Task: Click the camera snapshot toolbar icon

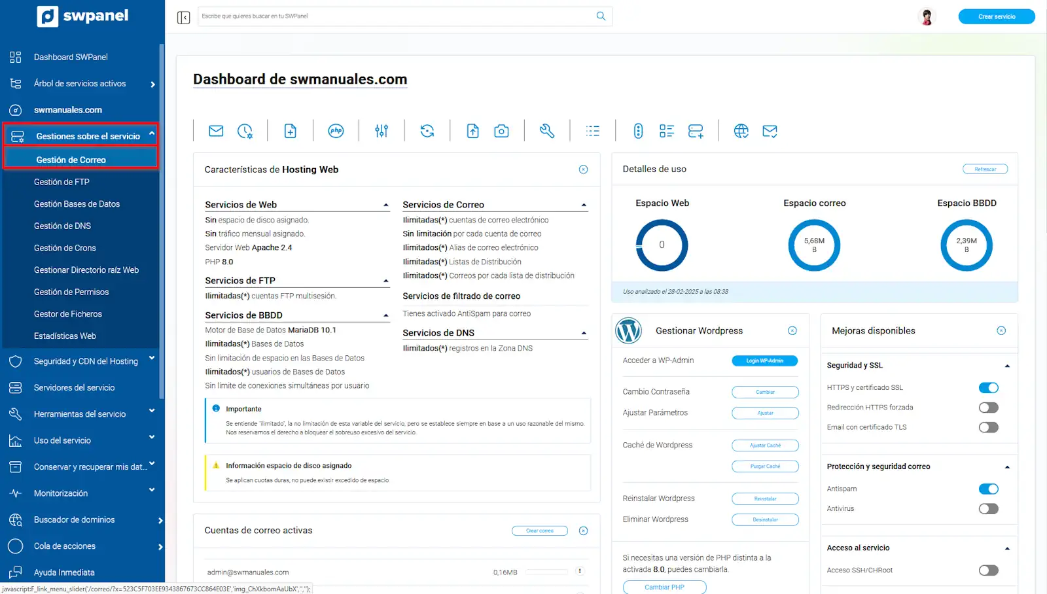Action: coord(501,131)
